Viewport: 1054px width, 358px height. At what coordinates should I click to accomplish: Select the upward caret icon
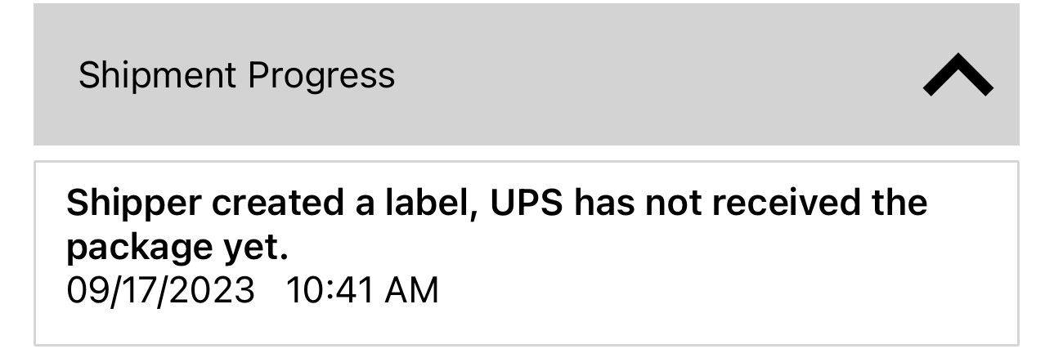958,75
